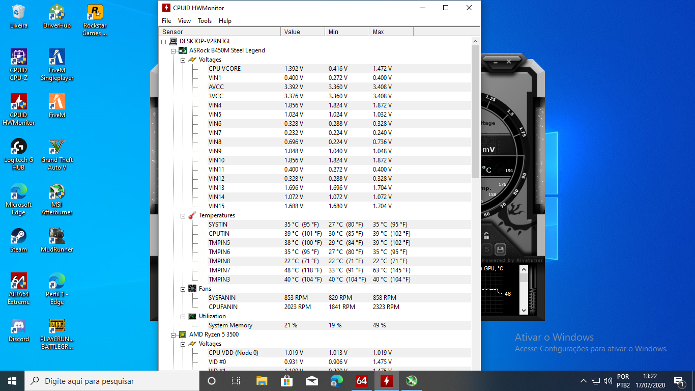Open Logitech G HUB shortcut
The image size is (695, 391).
[x=19, y=154]
